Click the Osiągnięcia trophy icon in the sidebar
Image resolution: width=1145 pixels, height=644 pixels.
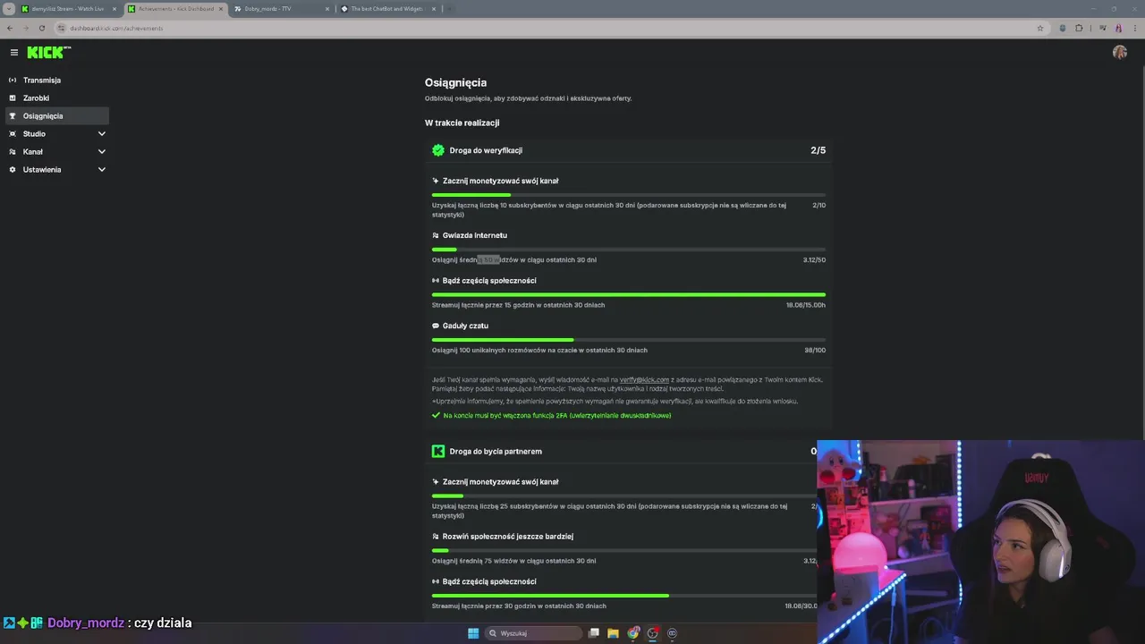(x=13, y=115)
